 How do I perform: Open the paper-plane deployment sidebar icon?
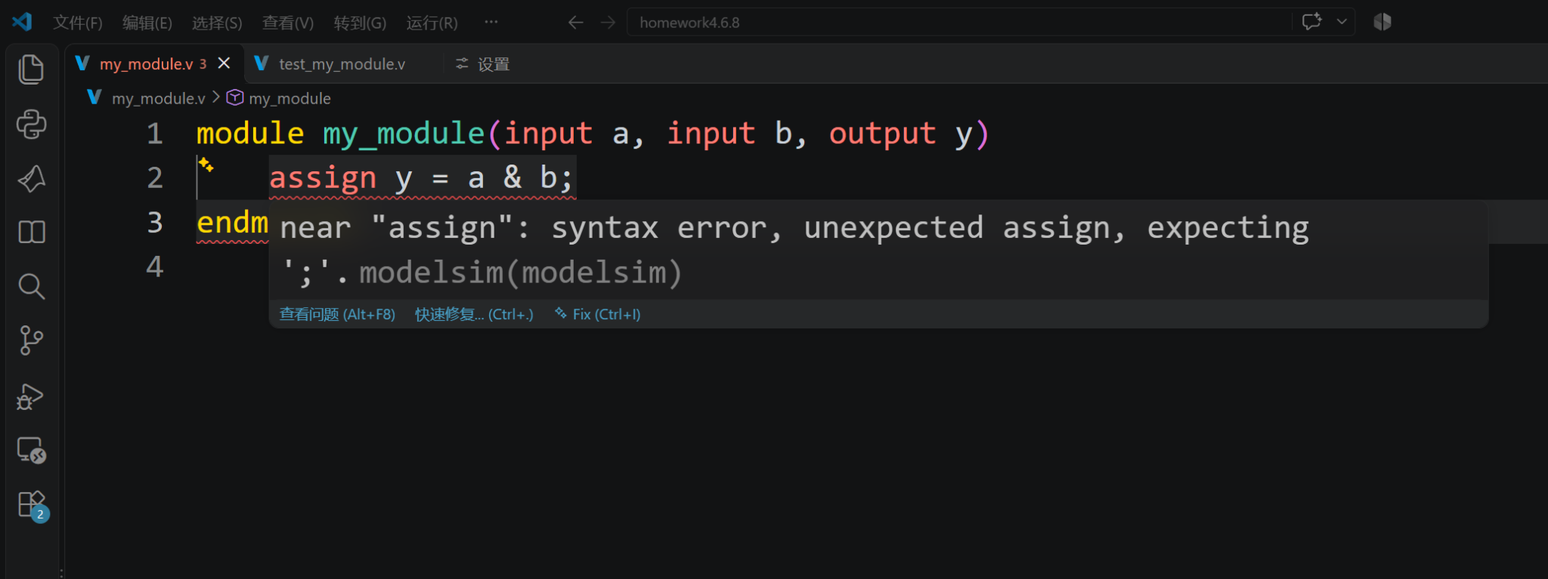[31, 178]
